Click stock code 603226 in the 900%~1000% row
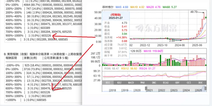The height and width of the screenshot is (106, 212). 46,36
